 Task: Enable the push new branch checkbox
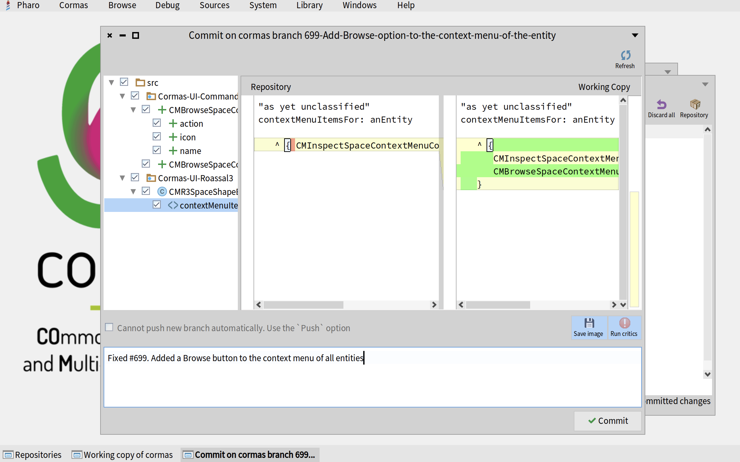point(109,327)
